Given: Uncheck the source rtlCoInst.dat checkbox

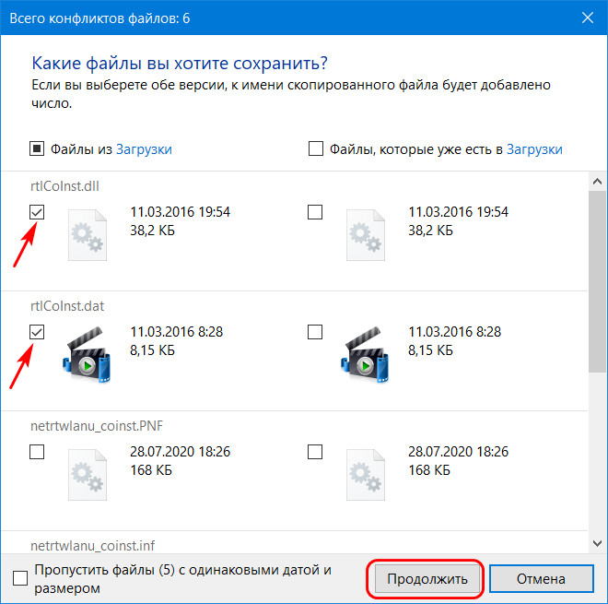Looking at the screenshot, I should (x=37, y=332).
